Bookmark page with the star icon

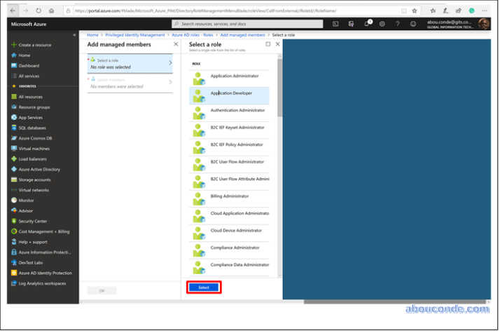tap(415, 11)
